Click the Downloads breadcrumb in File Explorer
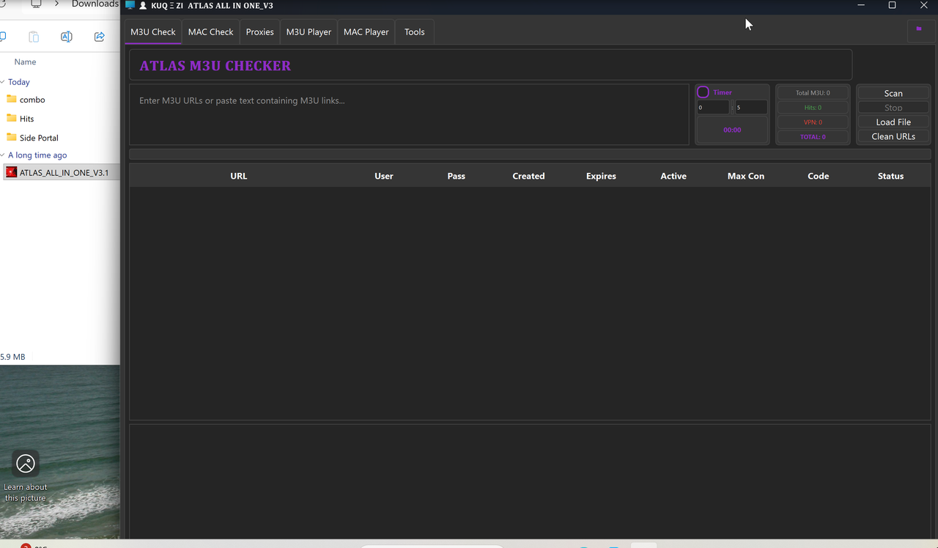This screenshot has height=548, width=938. click(95, 4)
